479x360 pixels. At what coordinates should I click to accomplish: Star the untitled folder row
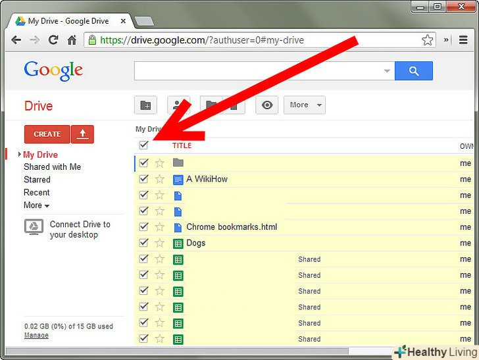[x=159, y=163]
